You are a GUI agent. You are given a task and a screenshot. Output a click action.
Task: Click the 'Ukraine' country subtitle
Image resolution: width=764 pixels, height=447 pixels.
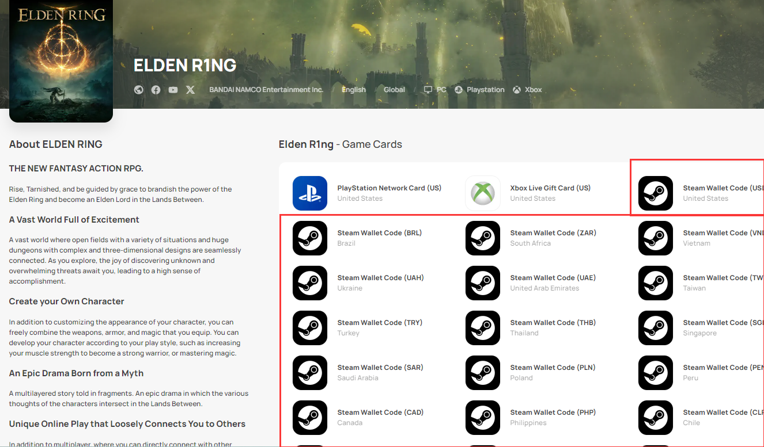click(350, 288)
